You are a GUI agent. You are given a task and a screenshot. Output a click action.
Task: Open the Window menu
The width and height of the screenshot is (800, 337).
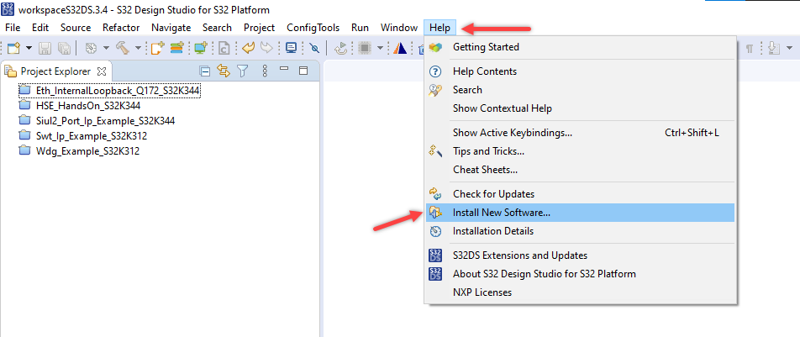[x=399, y=28]
